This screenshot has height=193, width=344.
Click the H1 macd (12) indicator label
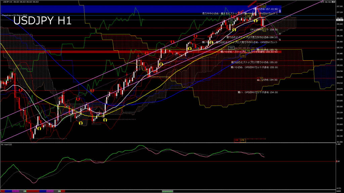pyautogui.click(x=7, y=144)
